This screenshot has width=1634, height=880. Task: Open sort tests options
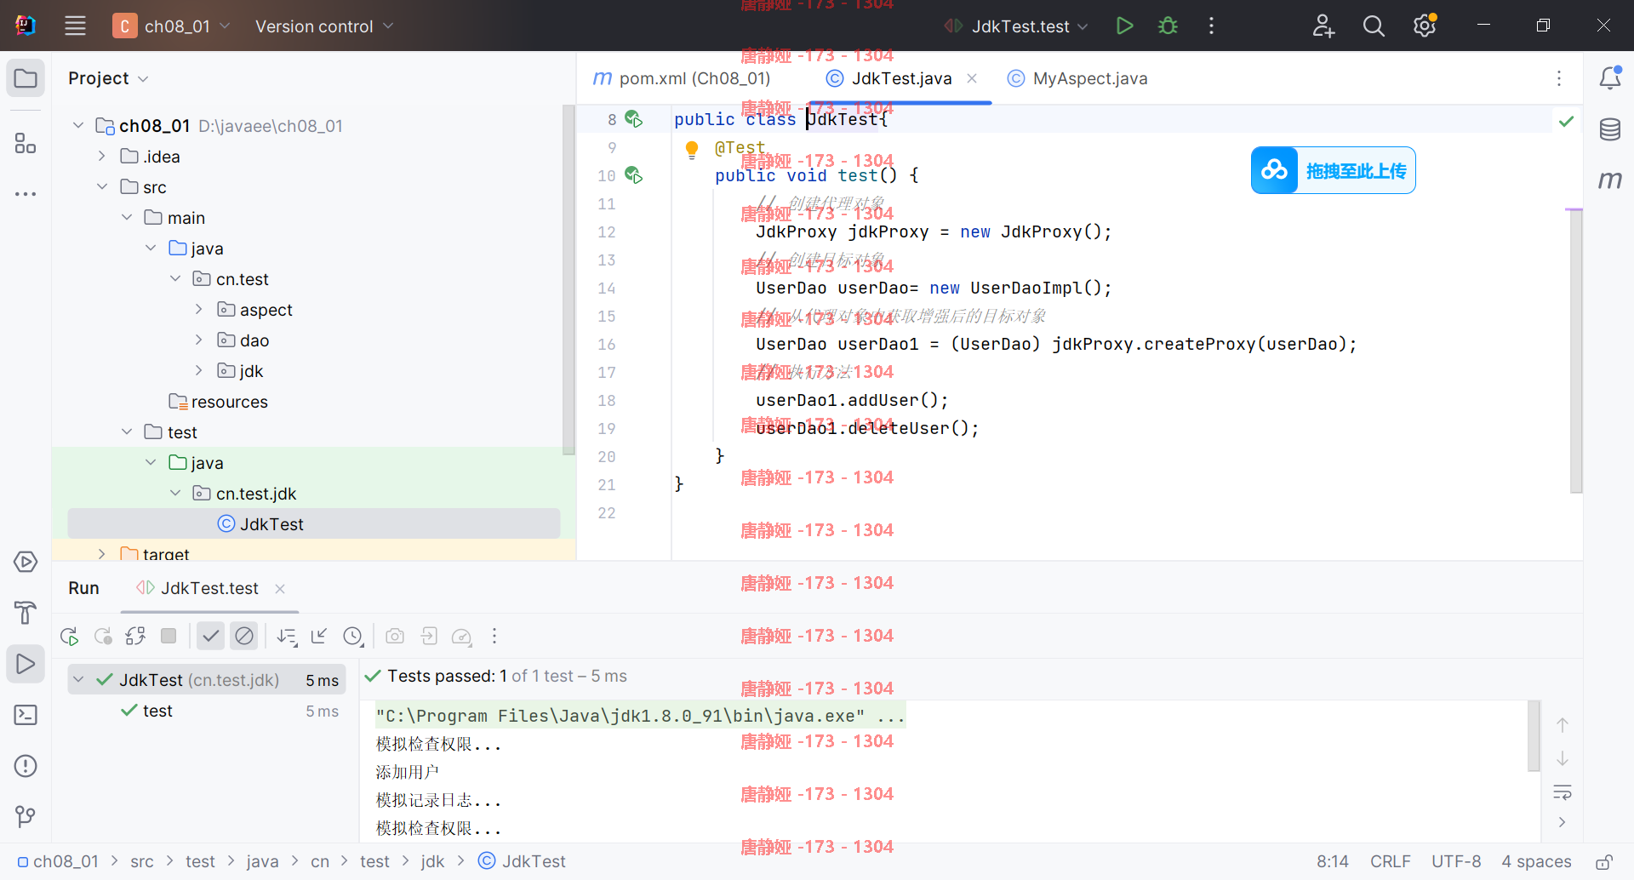[x=287, y=636]
